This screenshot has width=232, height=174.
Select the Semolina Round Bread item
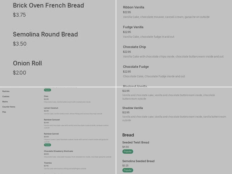(45, 34)
